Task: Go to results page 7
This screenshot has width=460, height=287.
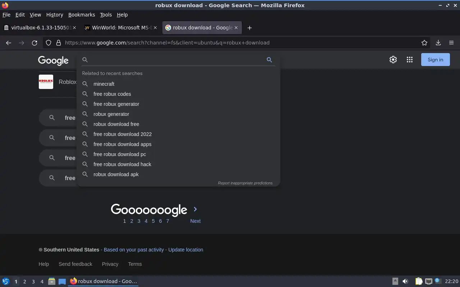Action: [x=167, y=221]
